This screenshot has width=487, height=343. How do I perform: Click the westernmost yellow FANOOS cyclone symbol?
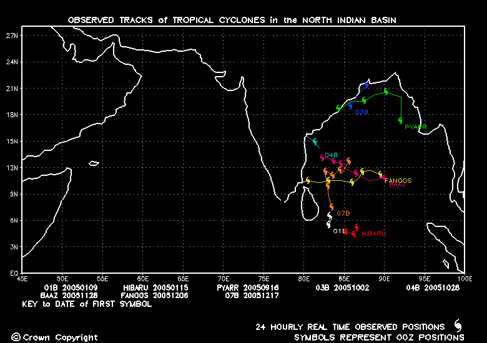[x=307, y=181]
